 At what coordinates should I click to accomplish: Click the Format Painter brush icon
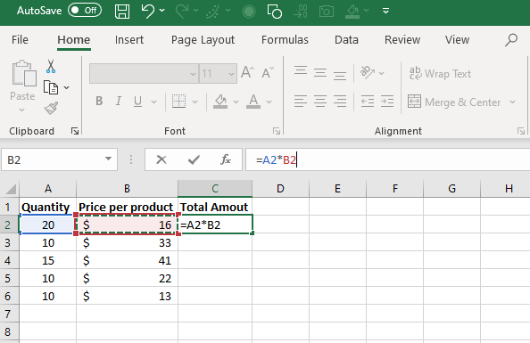tap(51, 108)
